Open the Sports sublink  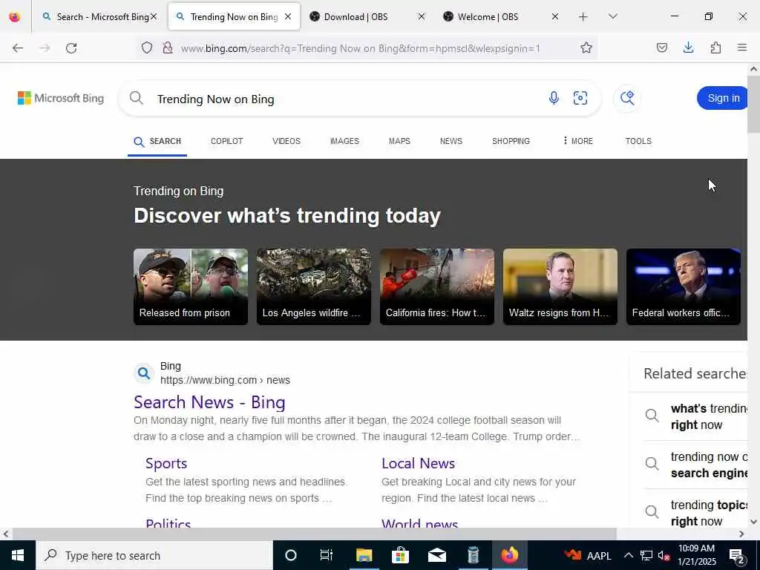click(x=166, y=463)
